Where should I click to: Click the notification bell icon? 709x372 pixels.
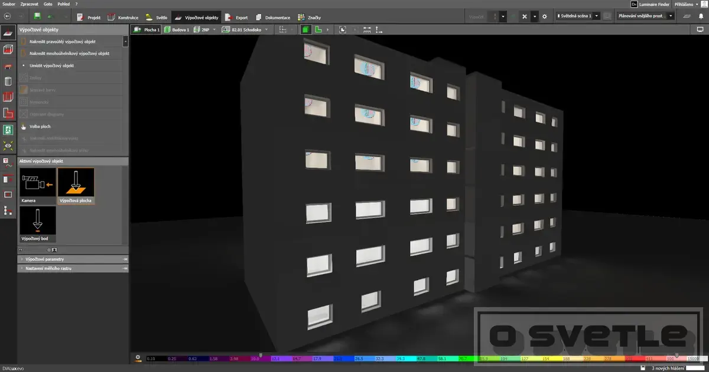(x=643, y=368)
